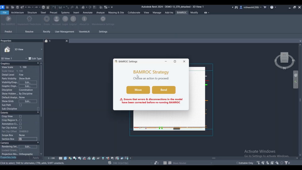Click the home icon on view tab 1
Viewport: 302px width, 170px height.
pos(46,41)
